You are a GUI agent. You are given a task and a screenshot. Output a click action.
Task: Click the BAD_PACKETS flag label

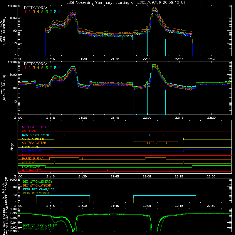pyautogui.click(x=32, y=170)
